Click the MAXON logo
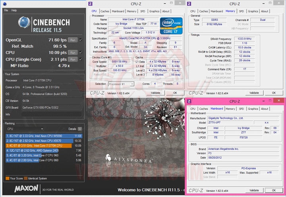286x197 pixels. pyautogui.click(x=27, y=188)
